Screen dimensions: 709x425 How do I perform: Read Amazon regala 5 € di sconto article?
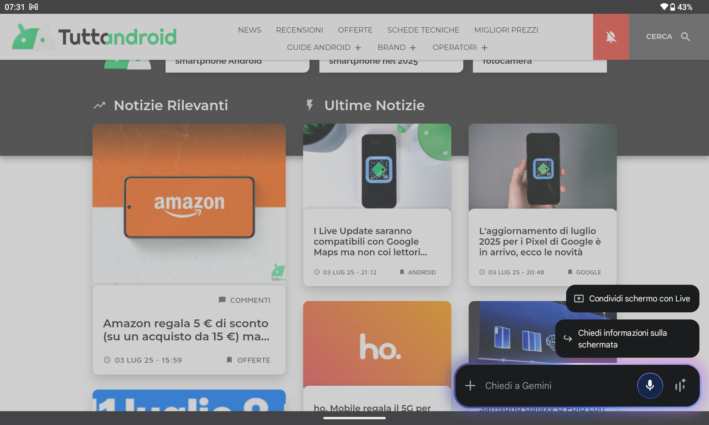[186, 330]
